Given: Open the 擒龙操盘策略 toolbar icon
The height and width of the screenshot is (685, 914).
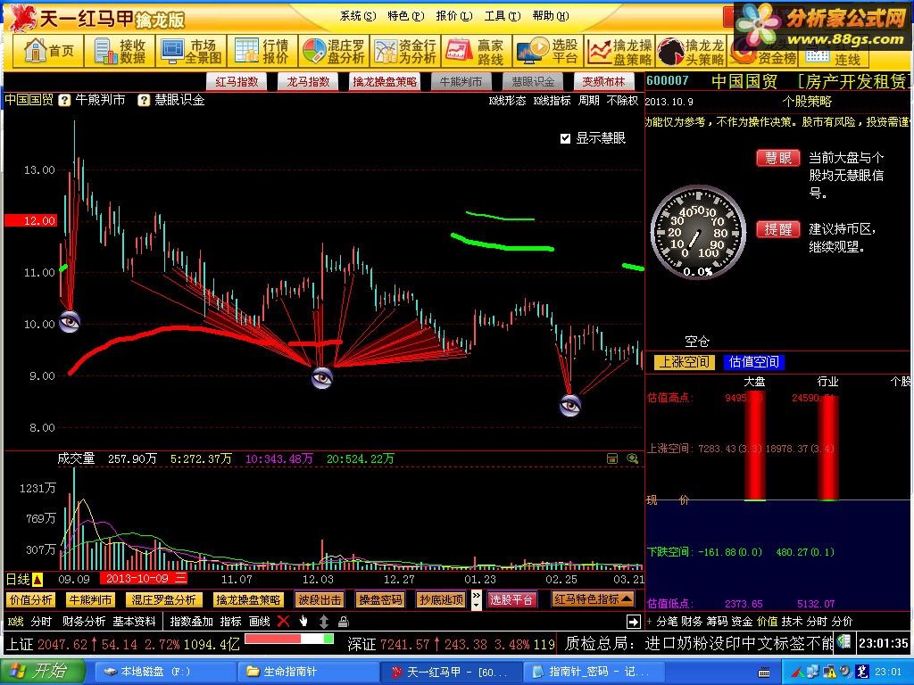Looking at the screenshot, I should point(619,51).
